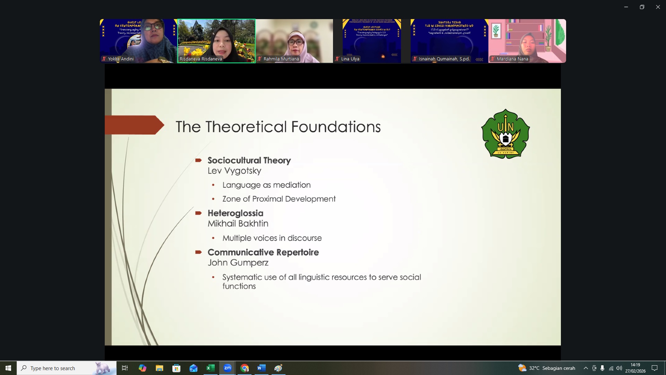
Task: Click the bullet "Systematic use of all linguistic resources"
Action: point(322,282)
